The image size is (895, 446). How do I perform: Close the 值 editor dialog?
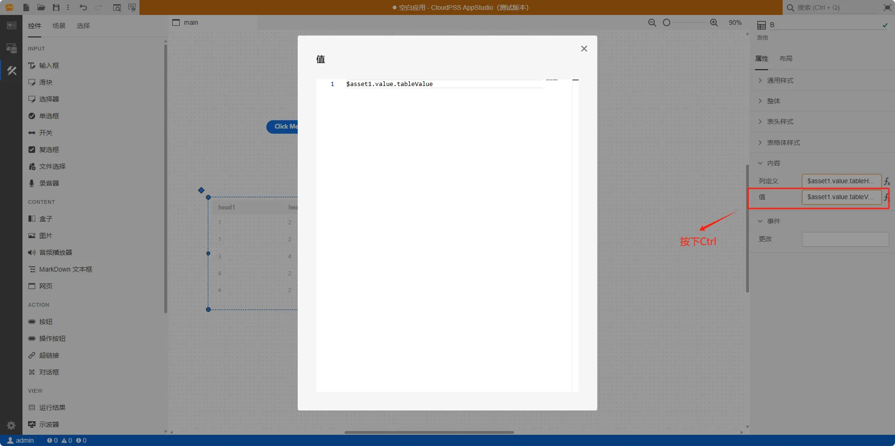(584, 49)
